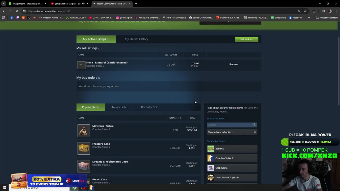
Task: Open the Extensions puzzle icon
Action: [x=314, y=11]
